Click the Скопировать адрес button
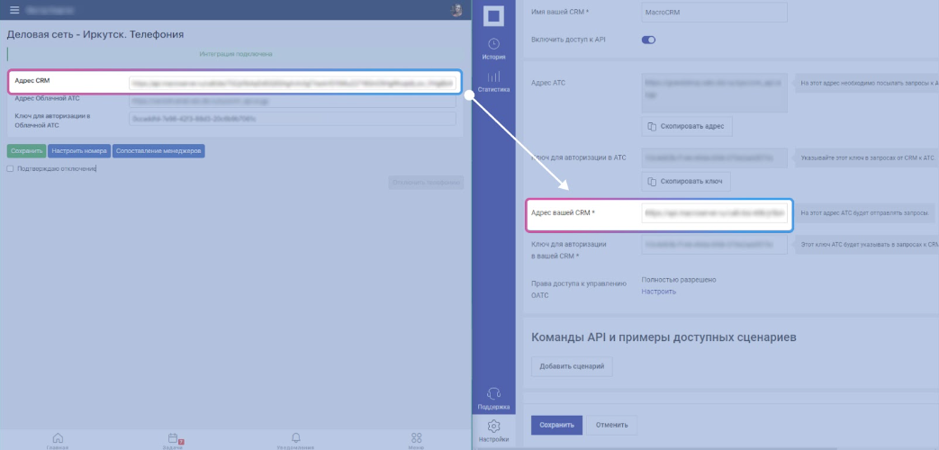This screenshot has height=450, width=939. click(686, 126)
